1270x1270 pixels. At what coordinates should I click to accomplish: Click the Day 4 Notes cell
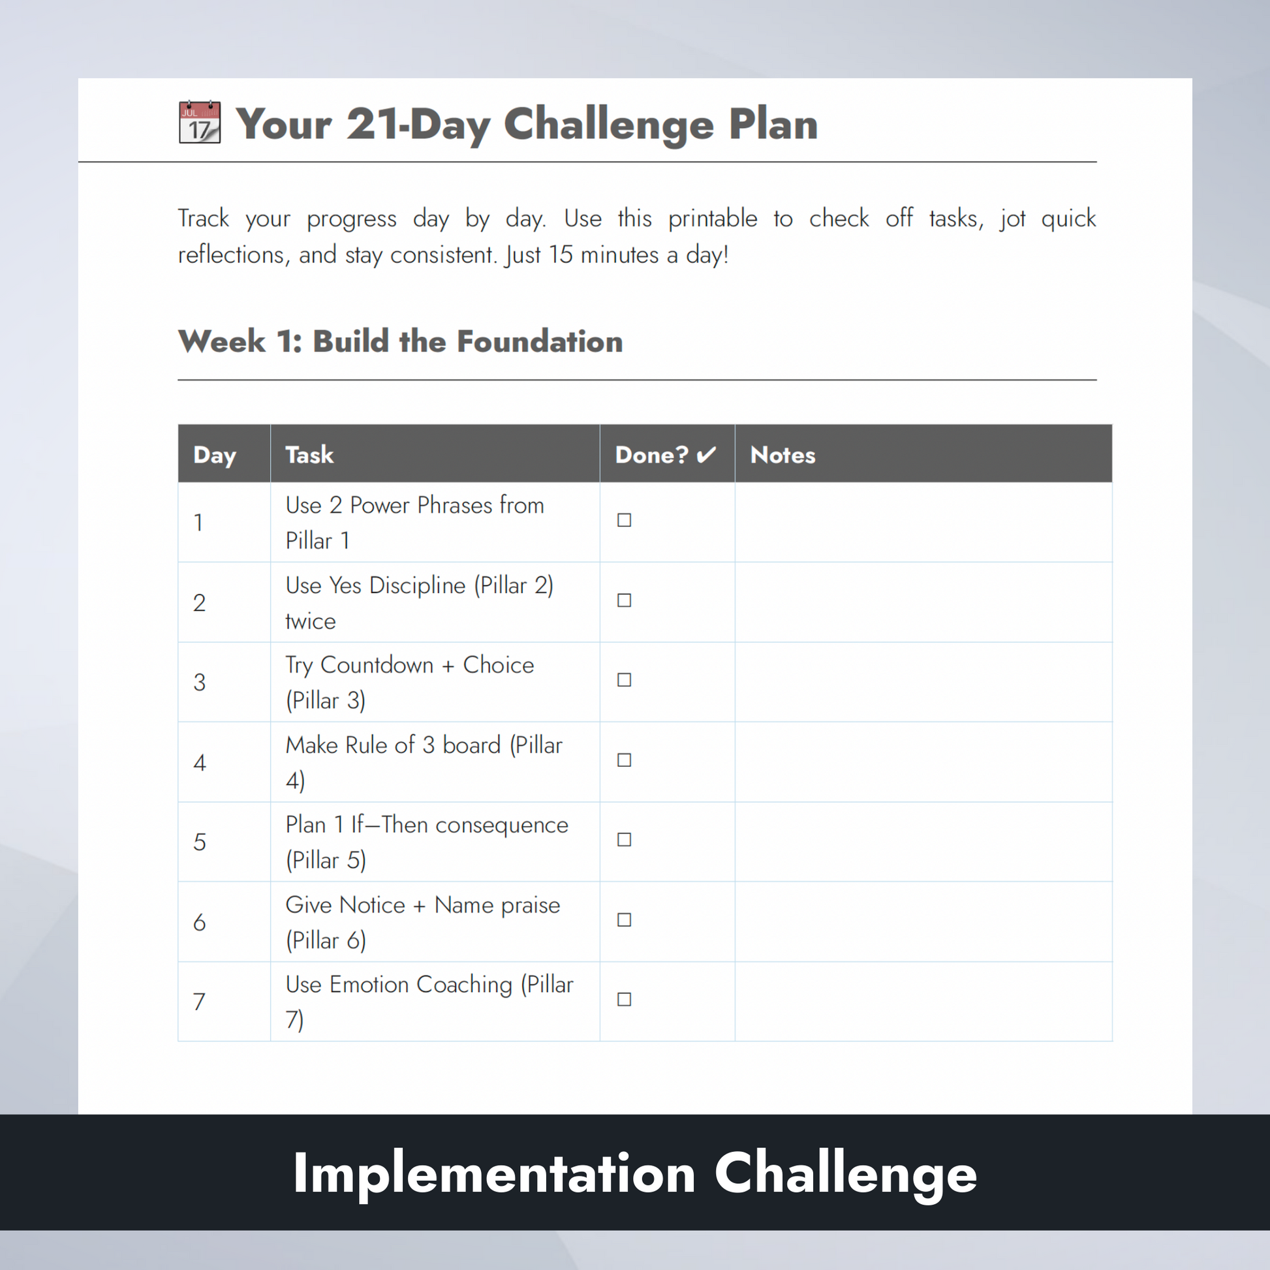pyautogui.click(x=923, y=762)
